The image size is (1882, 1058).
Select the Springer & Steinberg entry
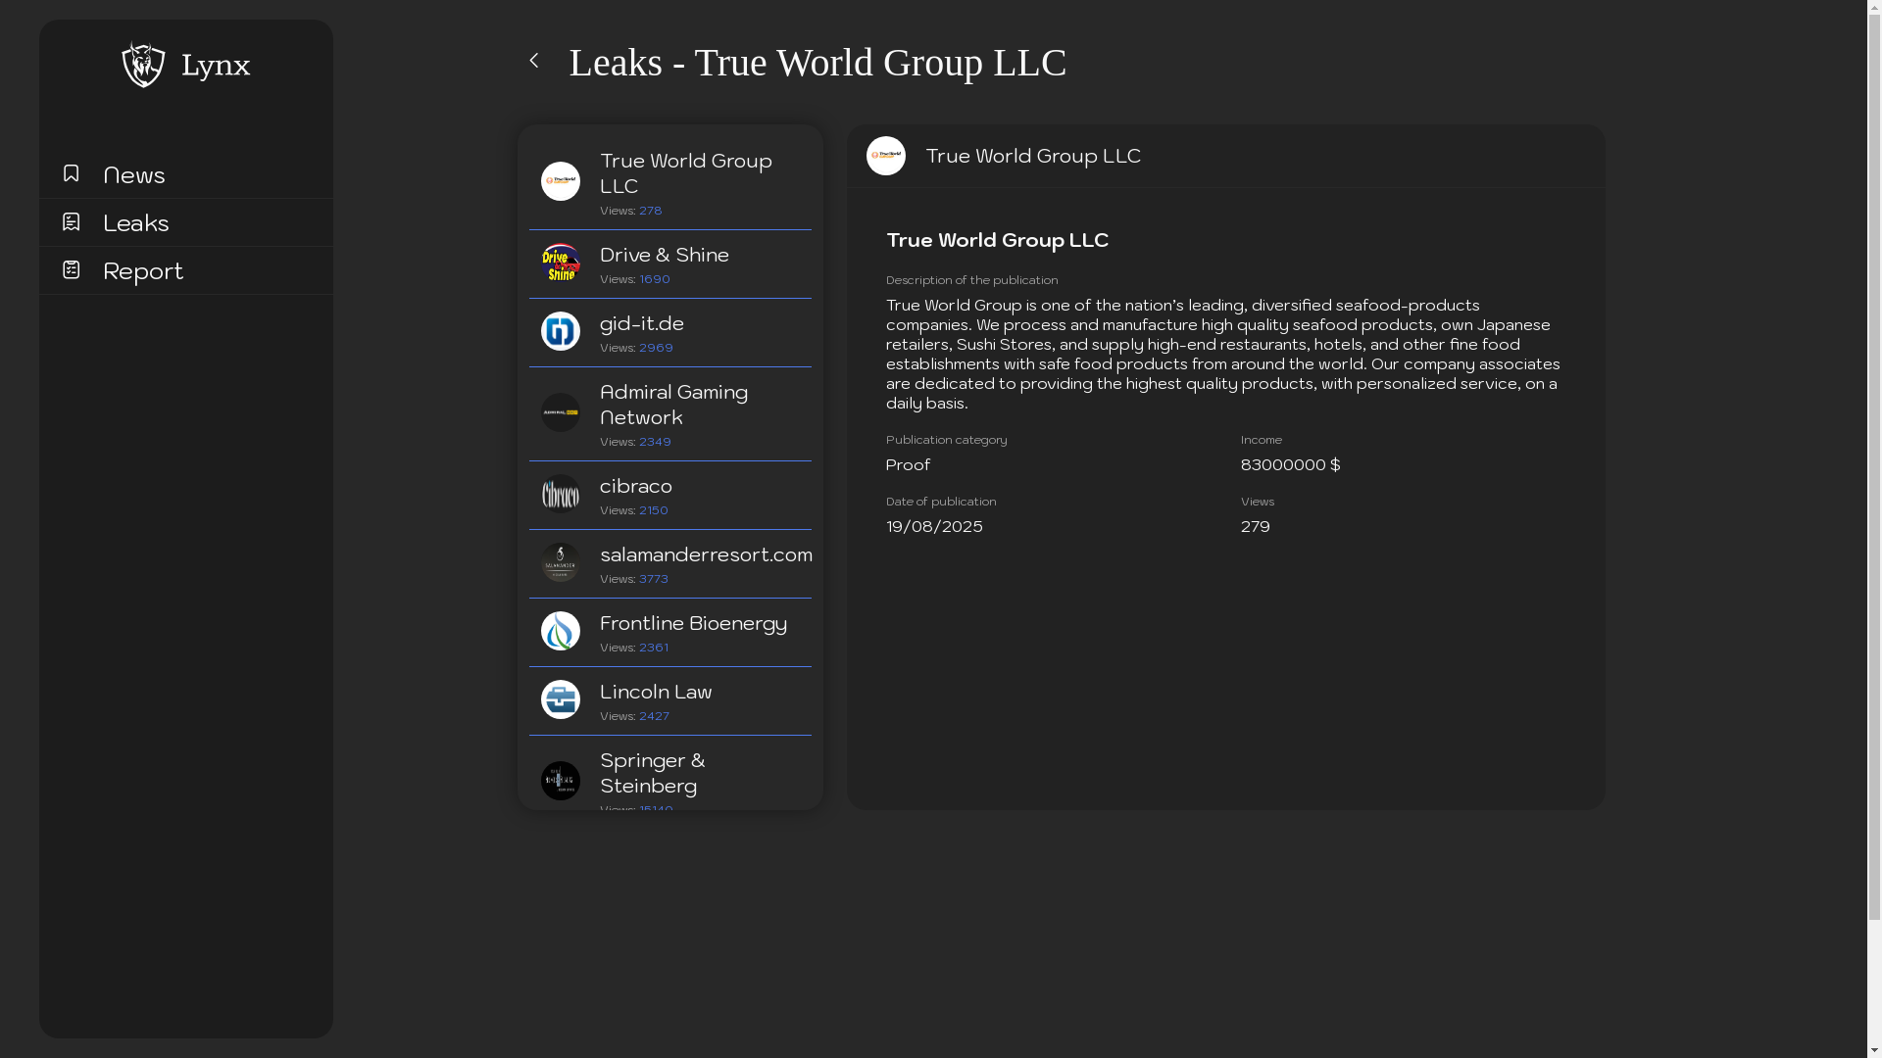652,773
